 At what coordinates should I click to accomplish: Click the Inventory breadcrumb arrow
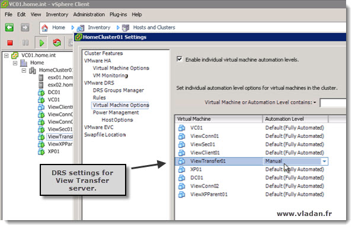[118, 28]
